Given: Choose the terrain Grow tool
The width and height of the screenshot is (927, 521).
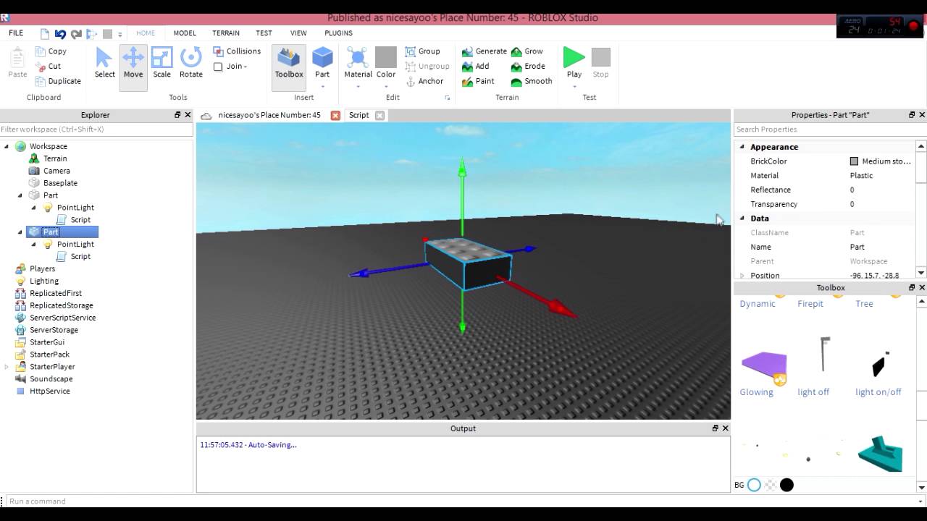Looking at the screenshot, I should pyautogui.click(x=527, y=51).
